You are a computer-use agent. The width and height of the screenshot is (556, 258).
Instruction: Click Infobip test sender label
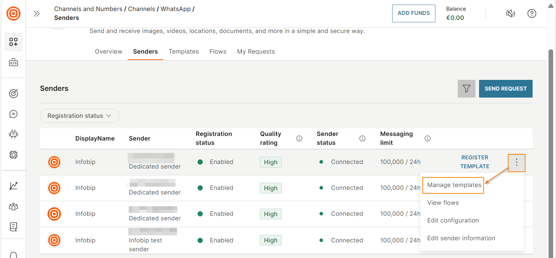[x=145, y=245]
